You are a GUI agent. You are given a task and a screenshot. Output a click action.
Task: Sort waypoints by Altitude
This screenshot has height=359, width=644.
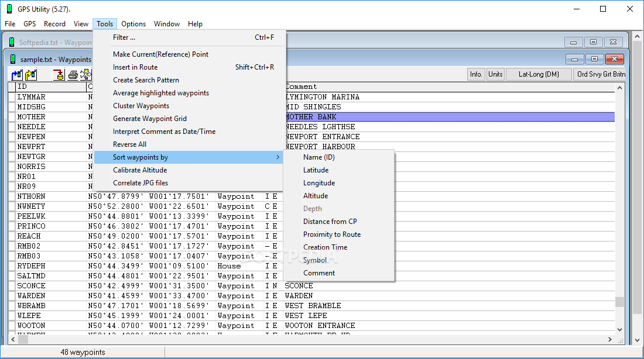click(339, 196)
